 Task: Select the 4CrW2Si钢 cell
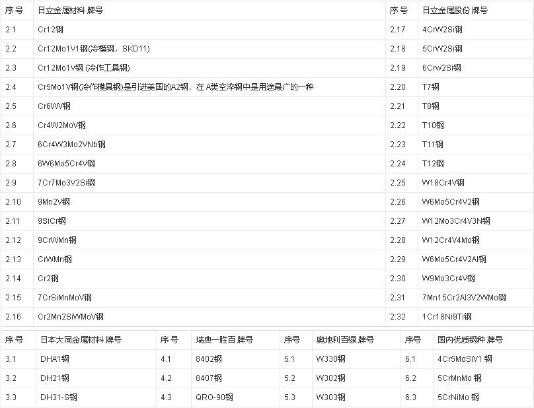[442, 30]
